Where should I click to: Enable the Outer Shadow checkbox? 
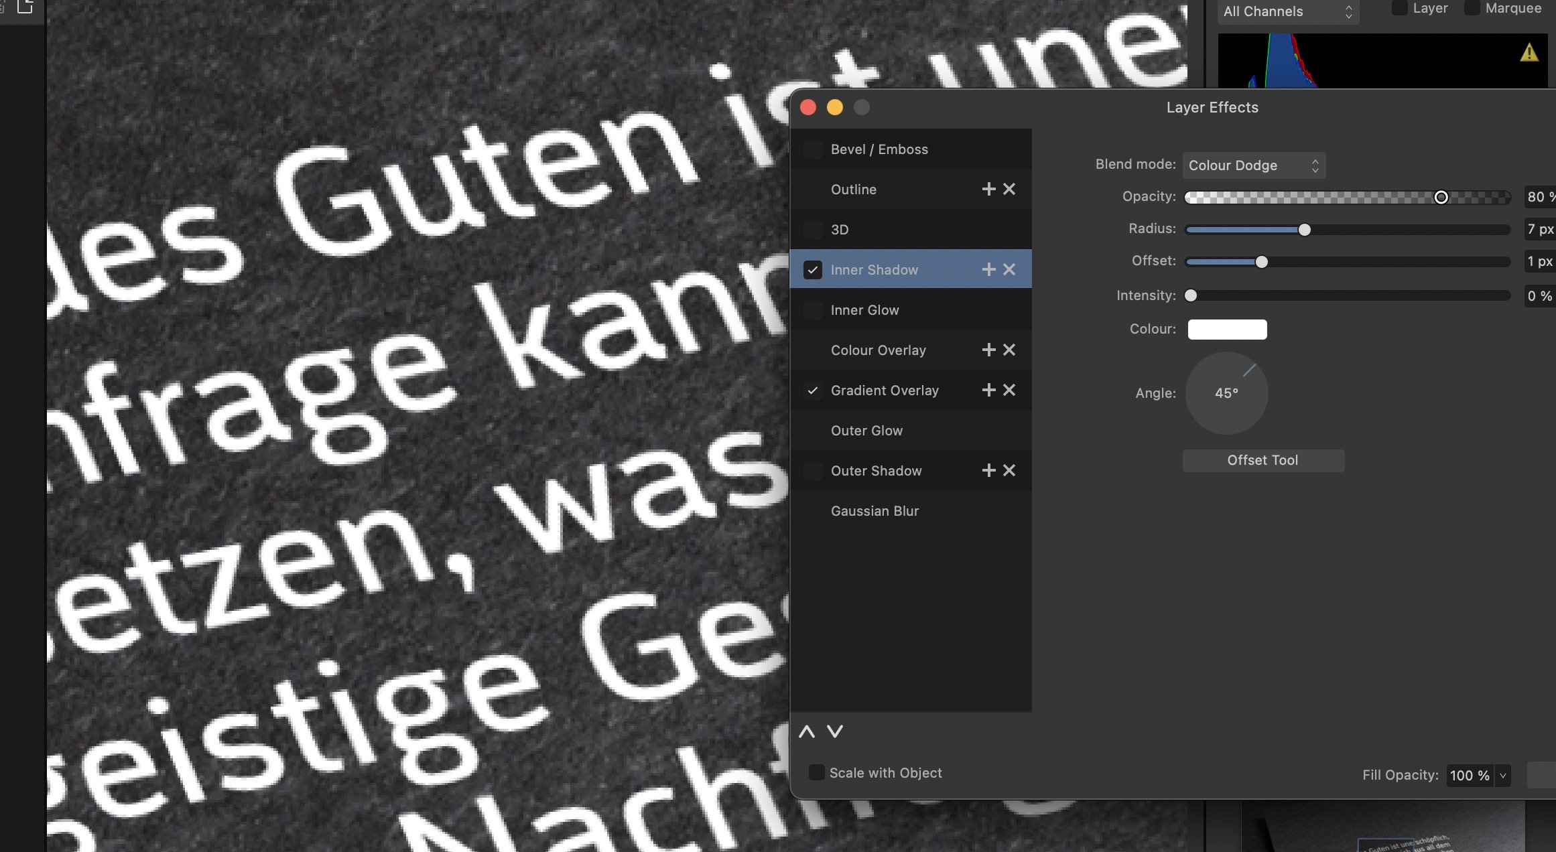(813, 471)
